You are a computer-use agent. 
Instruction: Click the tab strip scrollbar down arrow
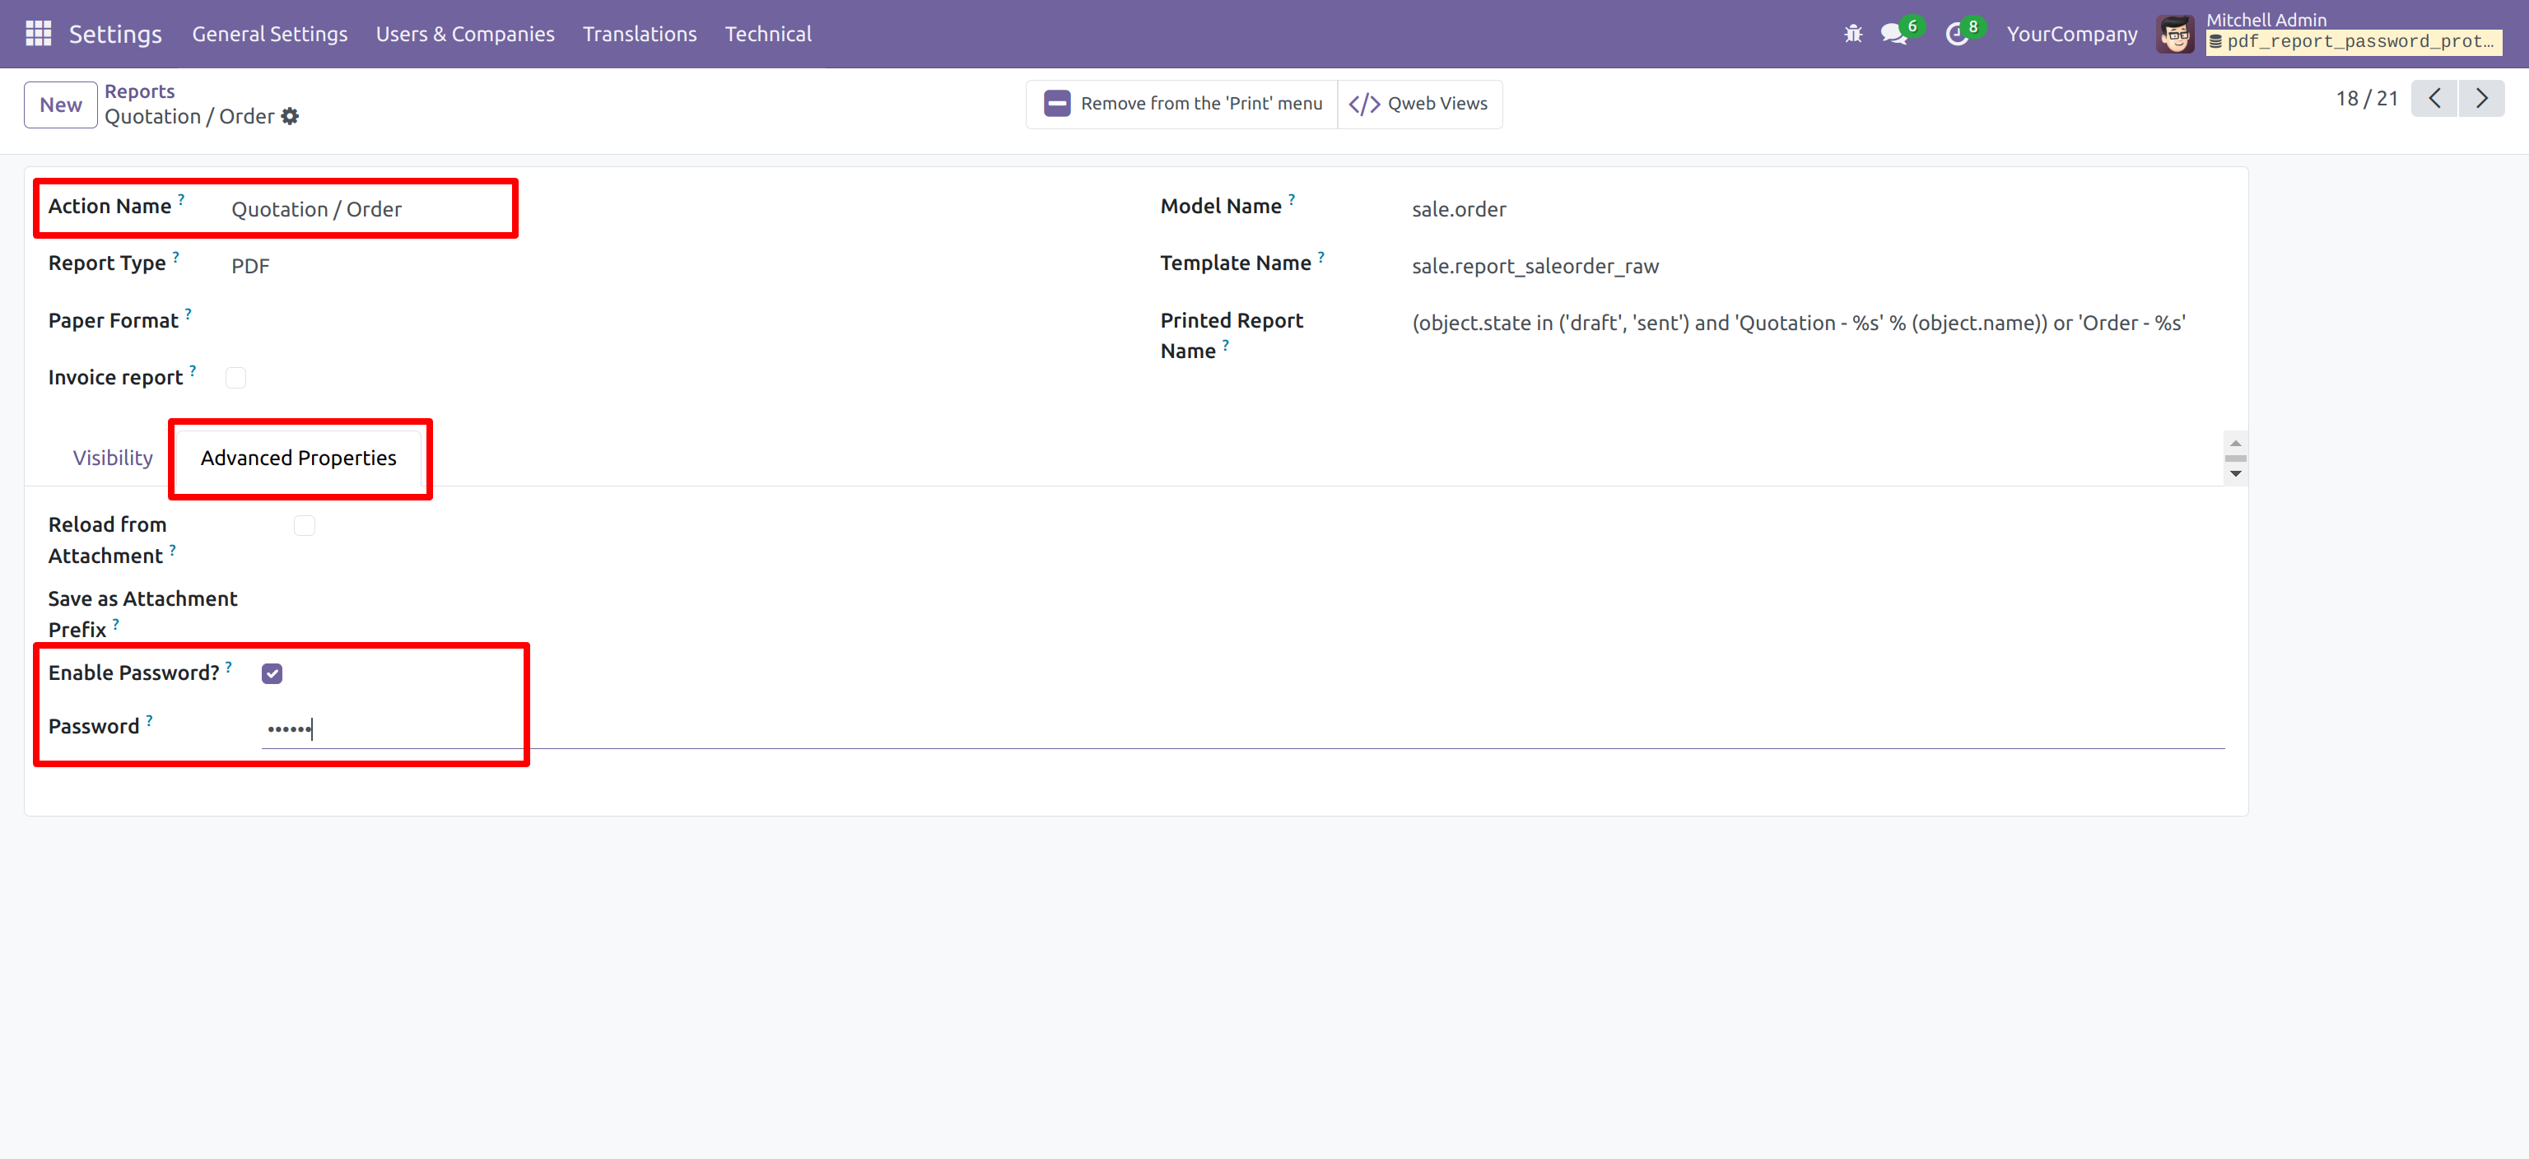click(x=2235, y=474)
